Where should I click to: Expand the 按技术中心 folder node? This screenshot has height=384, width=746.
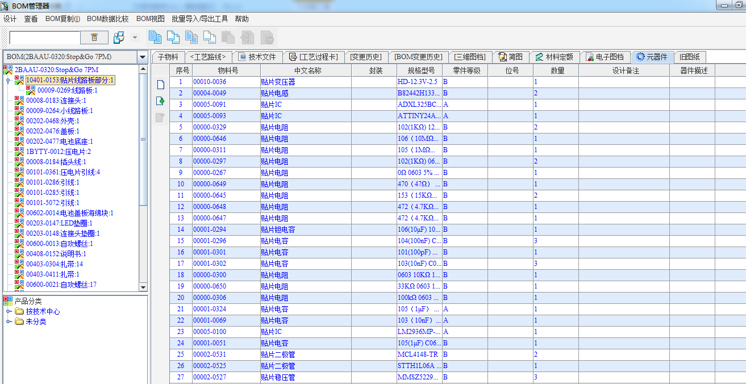click(9, 312)
